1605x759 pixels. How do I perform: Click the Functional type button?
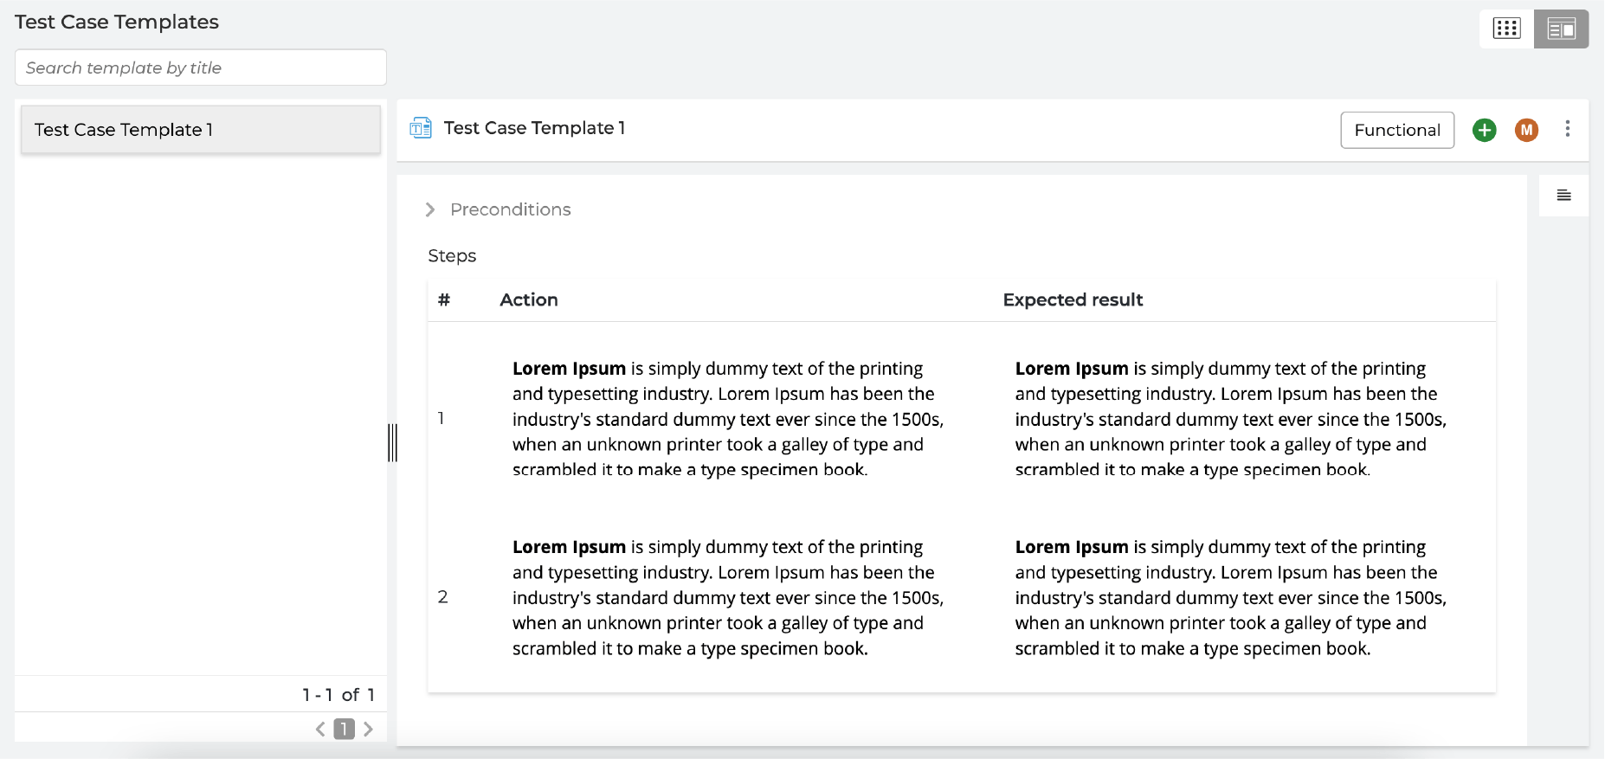(1397, 130)
